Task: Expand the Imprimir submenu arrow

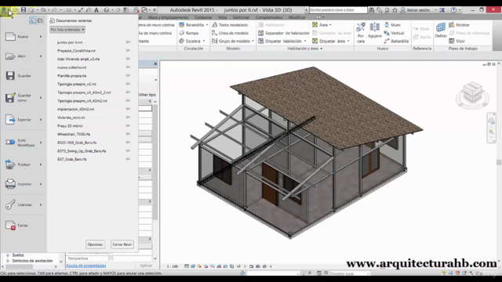Action: [x=41, y=184]
